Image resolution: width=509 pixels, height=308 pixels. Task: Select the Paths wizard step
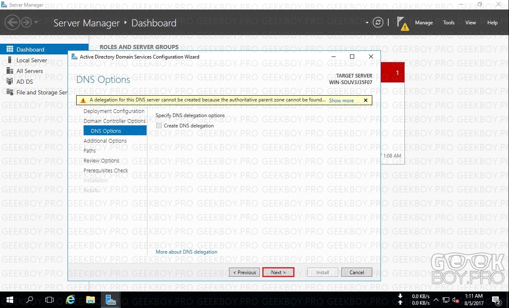coord(90,151)
